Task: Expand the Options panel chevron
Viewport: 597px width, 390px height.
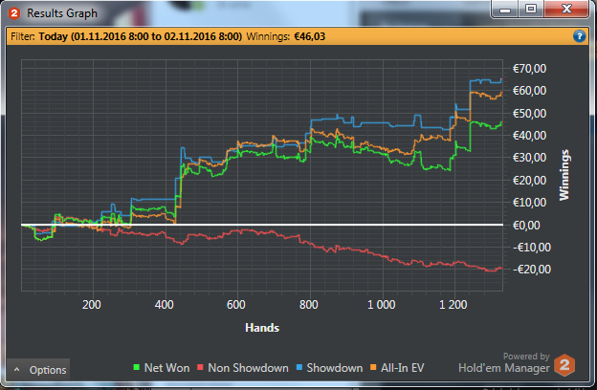Action: [x=17, y=370]
